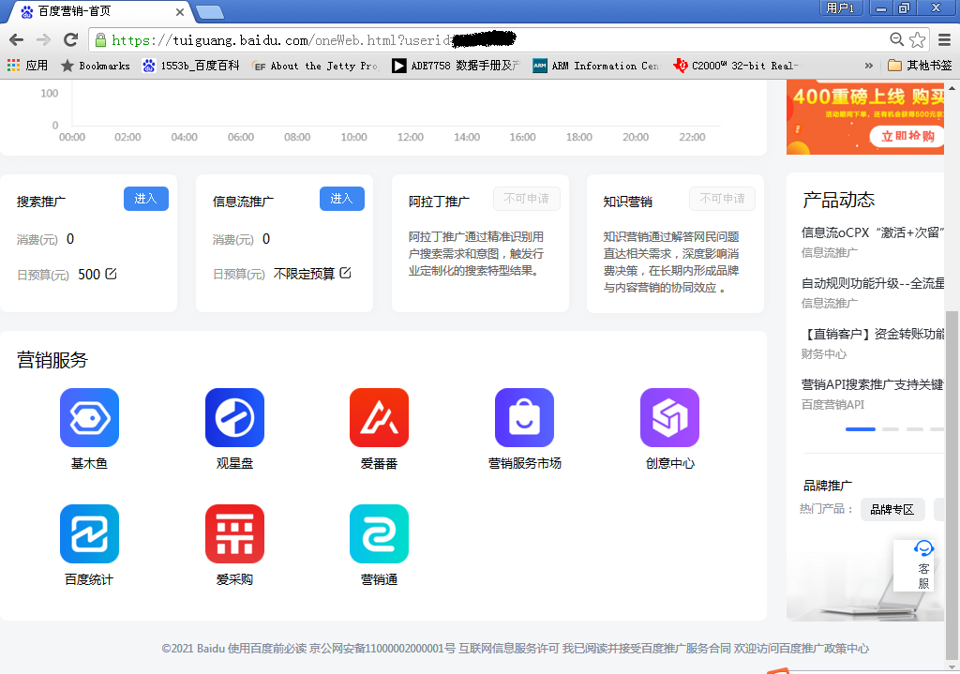Open the Chrome menu button
Viewport: 960px width, 674px height.
[x=945, y=40]
